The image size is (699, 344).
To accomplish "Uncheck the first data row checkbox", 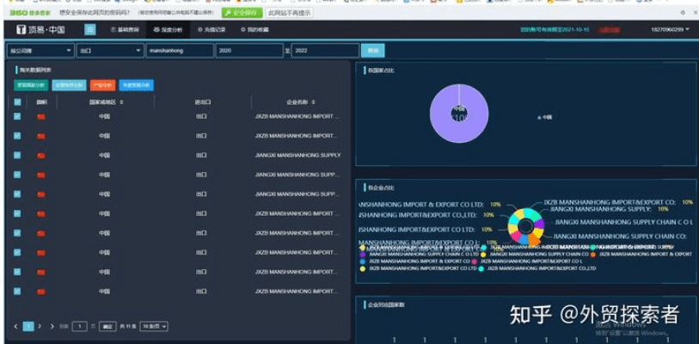I will [x=17, y=115].
